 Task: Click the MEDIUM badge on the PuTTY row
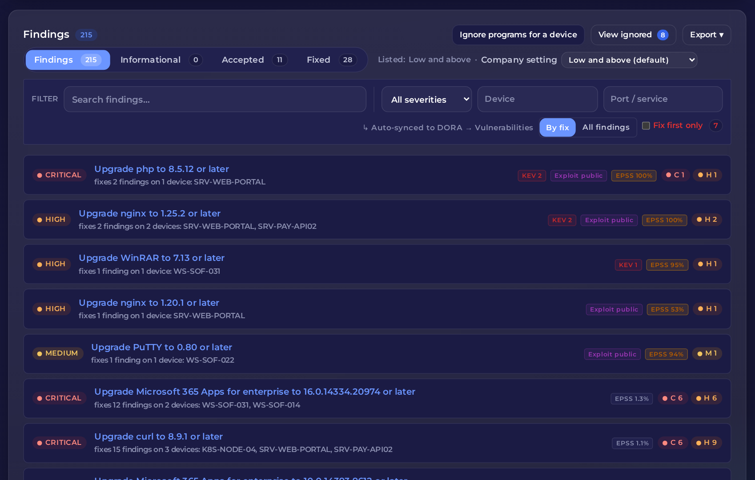[58, 353]
